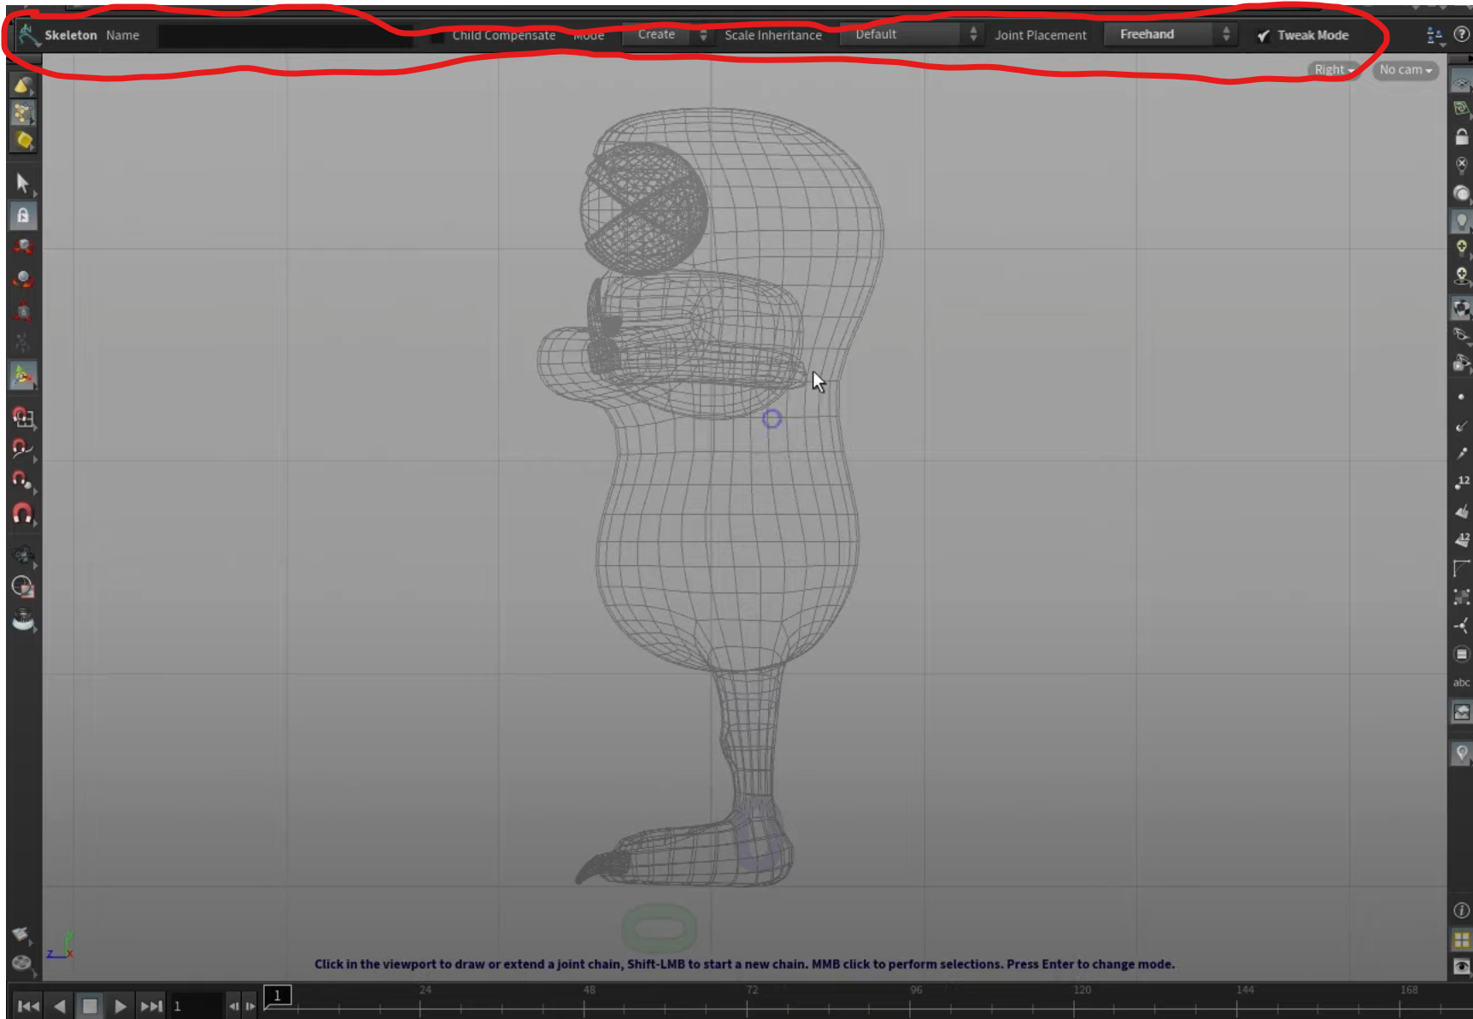Enable grid snapping magnet icon

[x=23, y=417]
